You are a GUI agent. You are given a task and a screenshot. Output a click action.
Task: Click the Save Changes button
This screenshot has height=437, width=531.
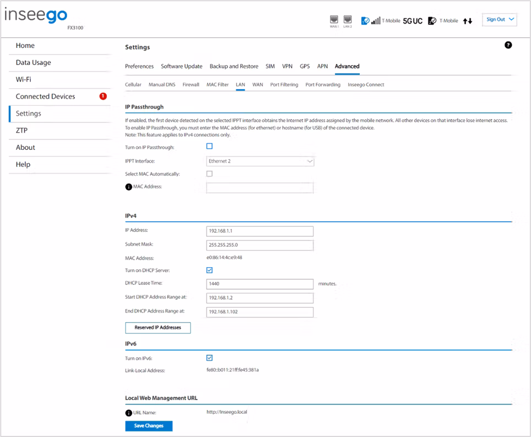pyautogui.click(x=149, y=426)
